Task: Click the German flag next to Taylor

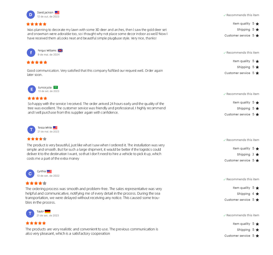Action: pos(48,211)
